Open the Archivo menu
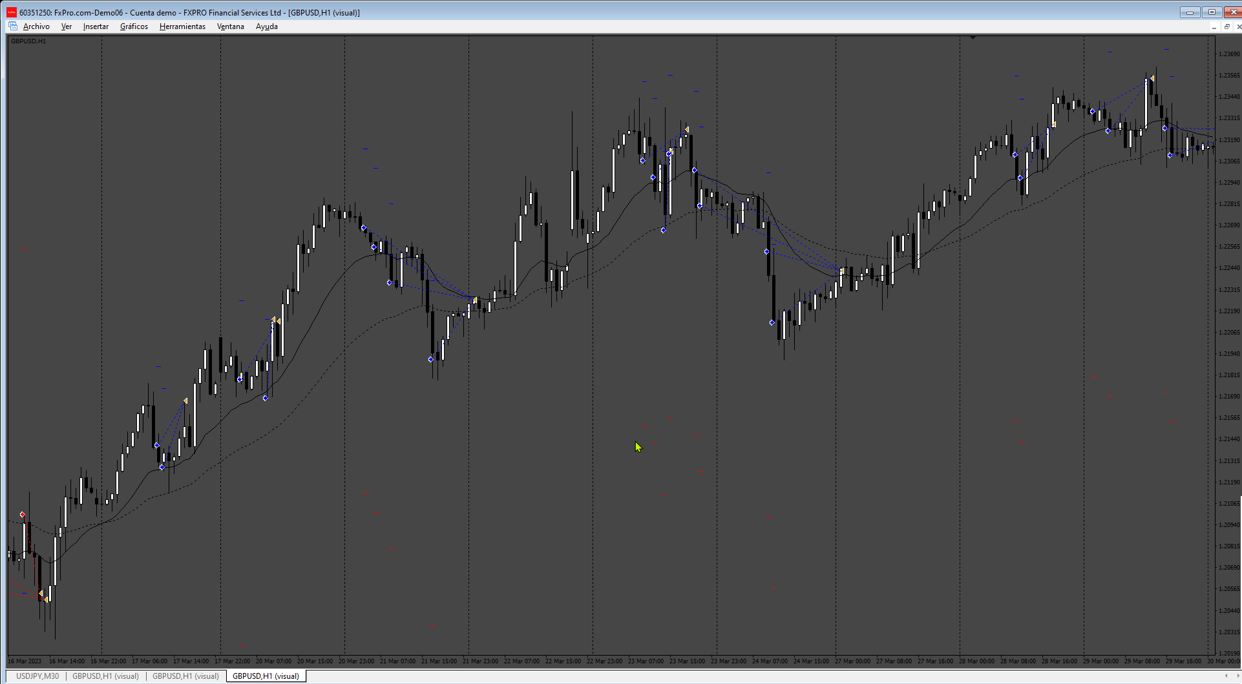 coord(36,26)
